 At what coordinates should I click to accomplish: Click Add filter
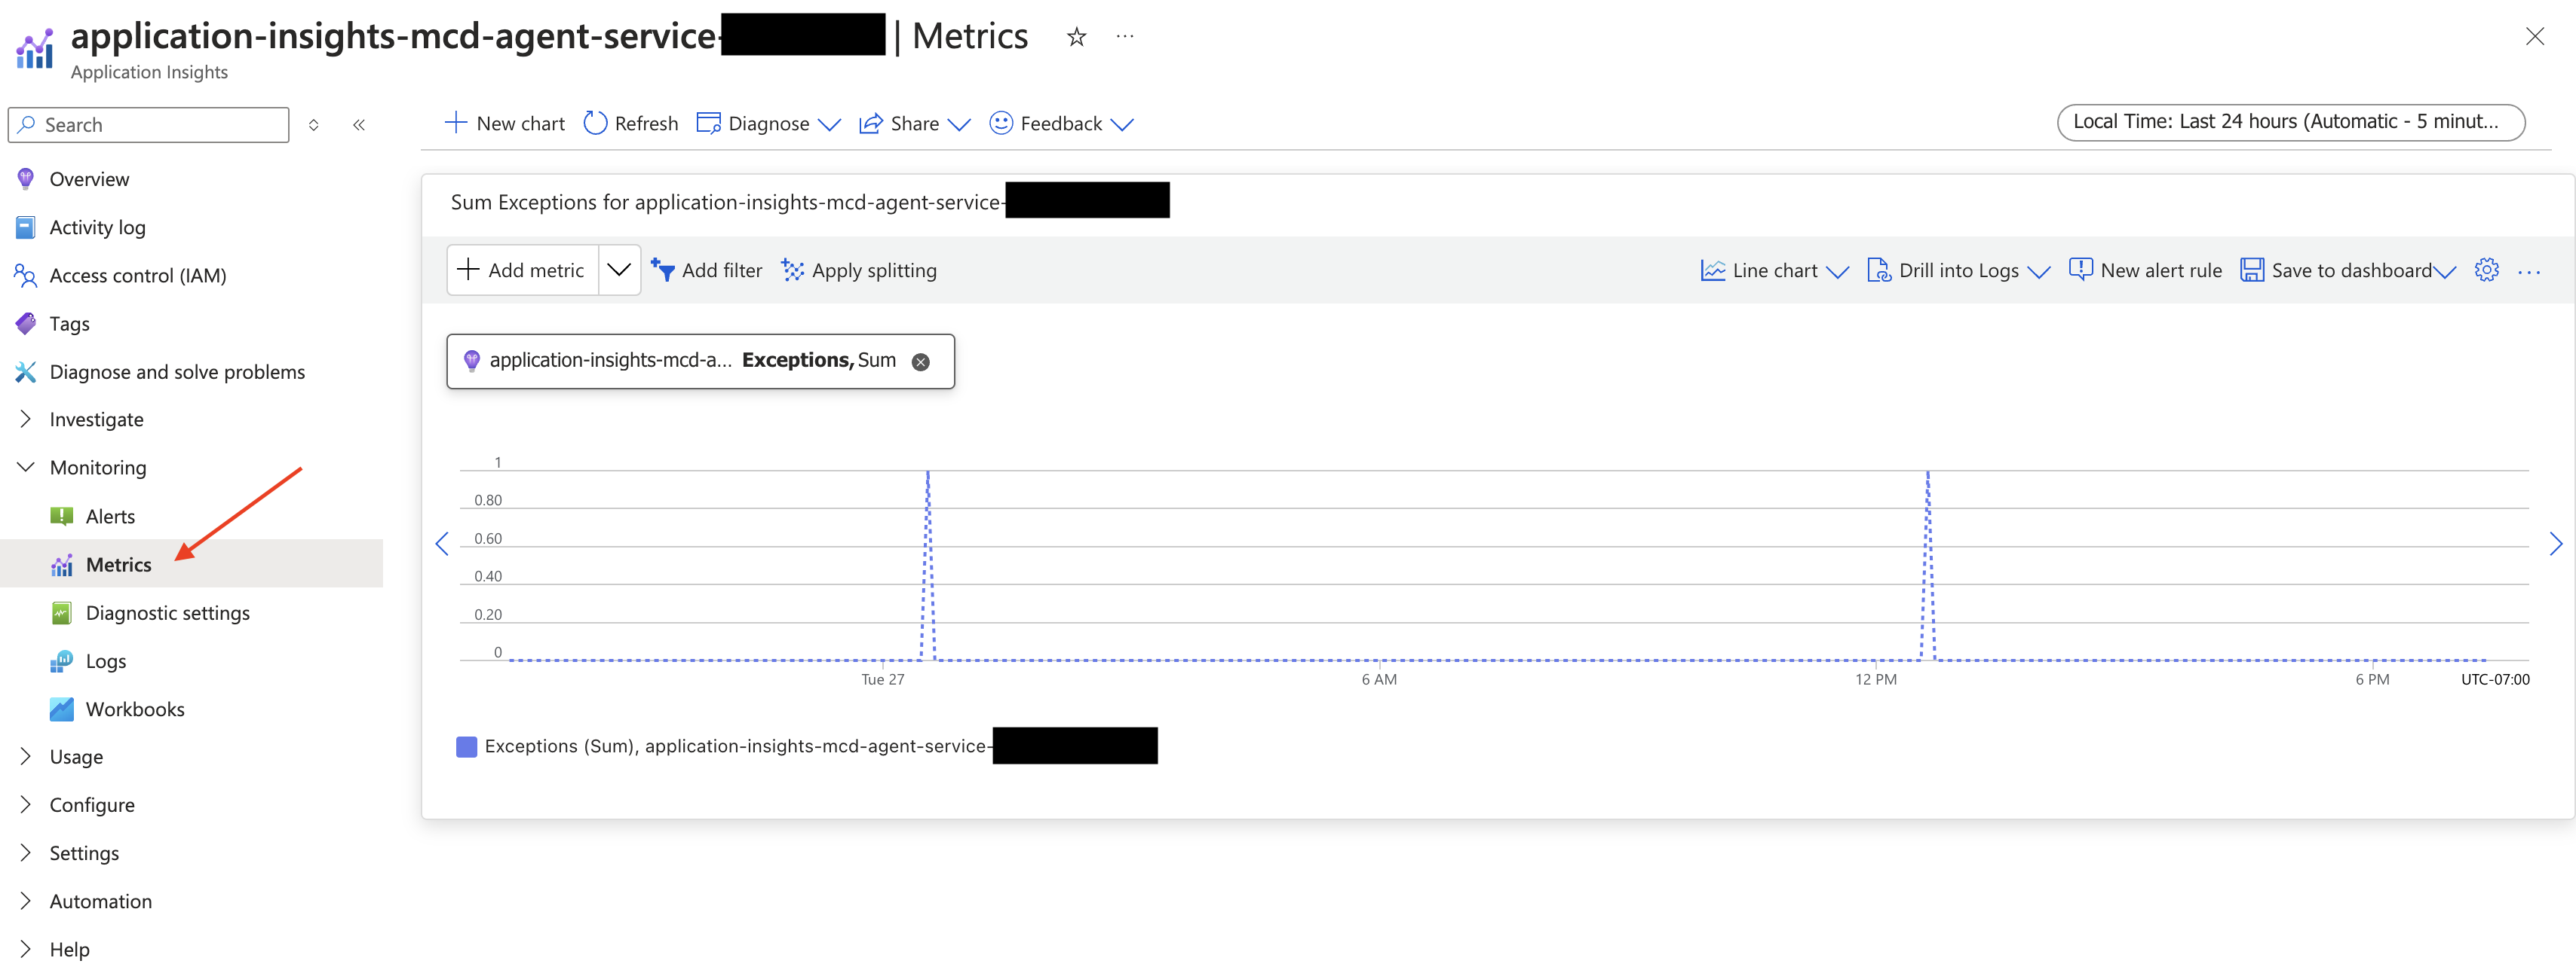click(x=706, y=270)
